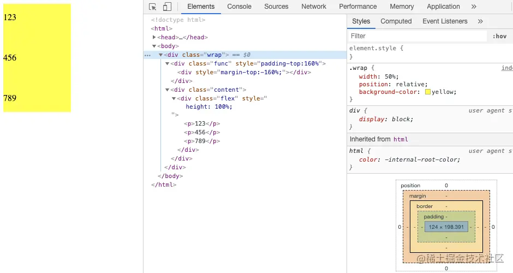This screenshot has width=513, height=273.
Task: Click the height: 100% style attribute text
Action: pyautogui.click(x=208, y=106)
